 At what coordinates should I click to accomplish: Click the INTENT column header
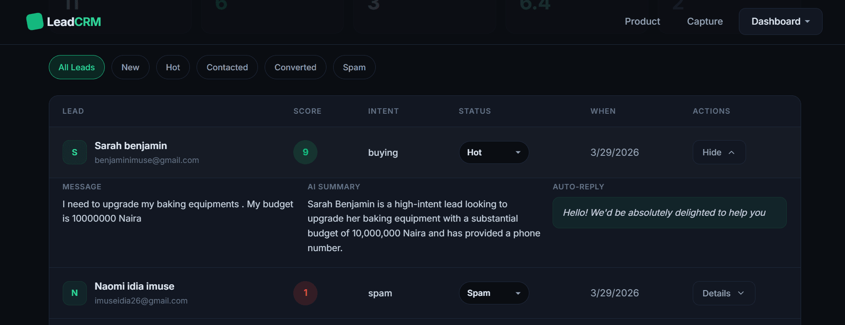point(383,111)
